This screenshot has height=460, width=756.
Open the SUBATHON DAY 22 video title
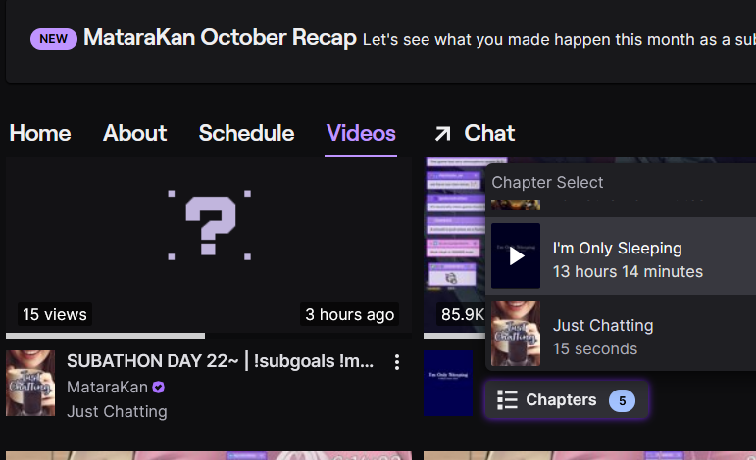point(220,361)
